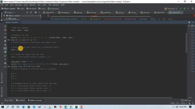Toggle soft wraps in the console

(5, 45)
